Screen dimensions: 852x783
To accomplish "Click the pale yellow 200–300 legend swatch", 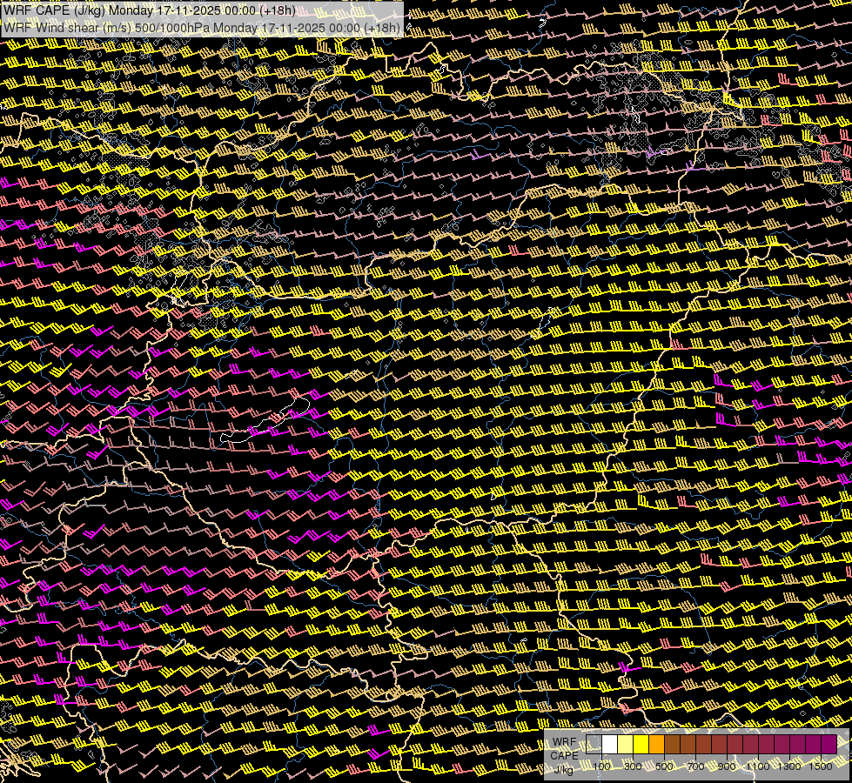I will tap(626, 745).
